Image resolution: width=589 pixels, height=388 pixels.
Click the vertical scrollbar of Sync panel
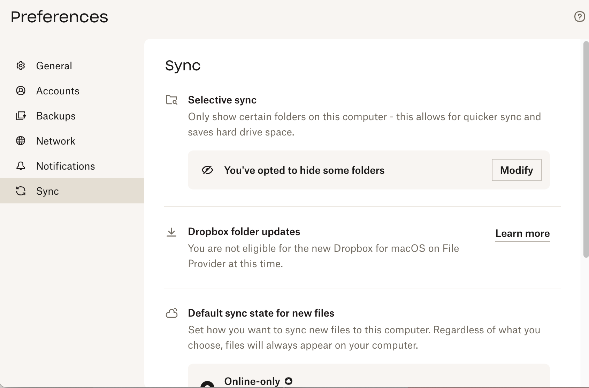[x=586, y=150]
